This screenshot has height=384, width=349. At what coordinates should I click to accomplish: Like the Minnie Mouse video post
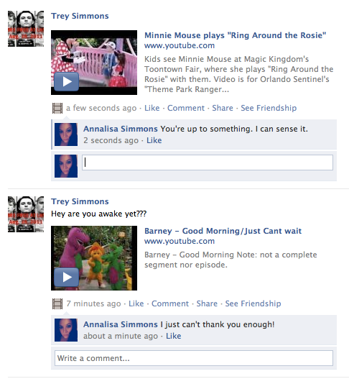click(x=152, y=108)
